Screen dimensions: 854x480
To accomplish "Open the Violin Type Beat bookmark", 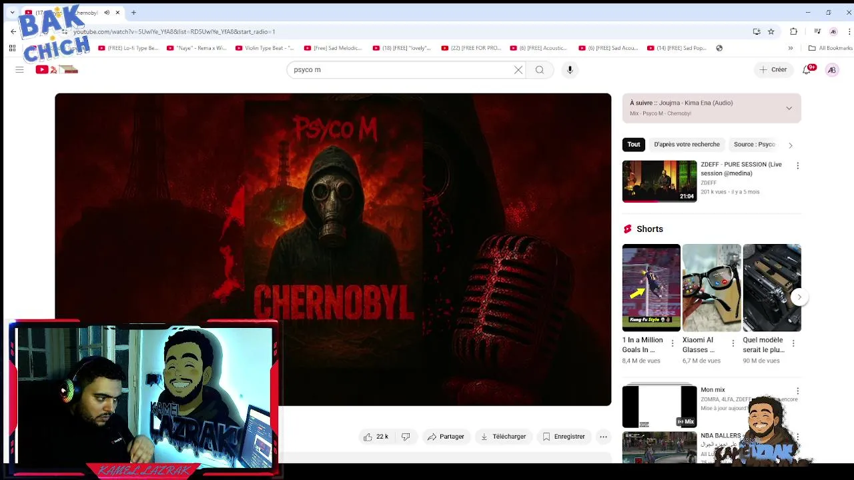I will tap(265, 48).
